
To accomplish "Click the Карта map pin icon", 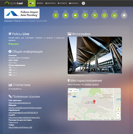I will [x=85, y=15].
